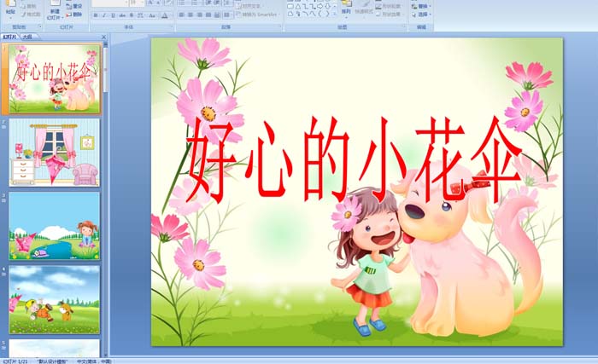Viewport: 598px width, 364px height.
Task: Click the slide count in status bar
Action: point(15,361)
